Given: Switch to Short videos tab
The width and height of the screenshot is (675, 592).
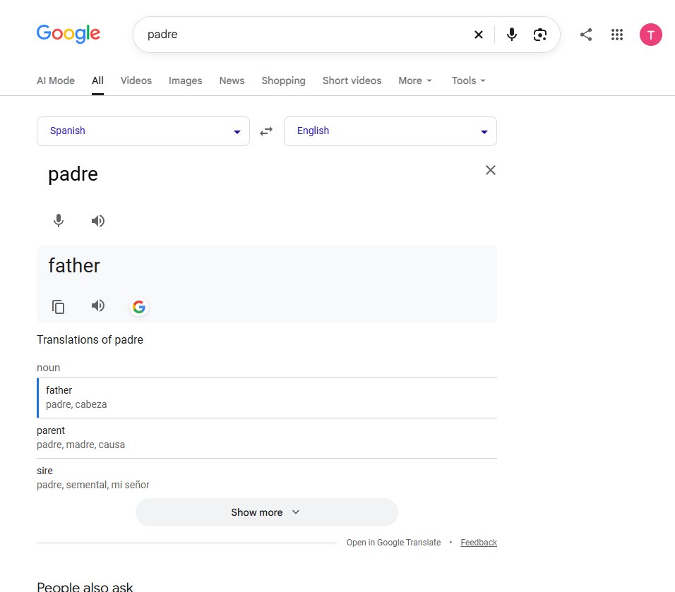Looking at the screenshot, I should click(x=352, y=80).
